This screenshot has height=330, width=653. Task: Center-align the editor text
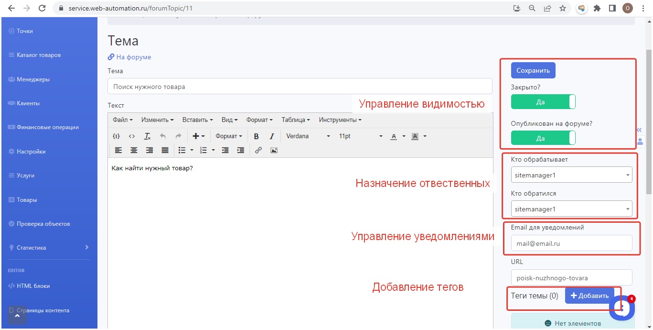click(134, 150)
